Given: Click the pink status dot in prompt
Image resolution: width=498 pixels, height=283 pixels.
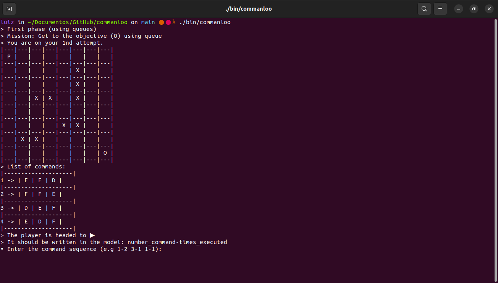Looking at the screenshot, I should coord(168,23).
